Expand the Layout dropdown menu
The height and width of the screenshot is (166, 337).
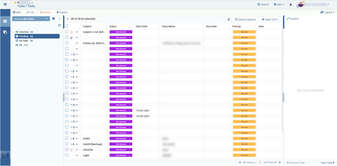click(x=327, y=13)
